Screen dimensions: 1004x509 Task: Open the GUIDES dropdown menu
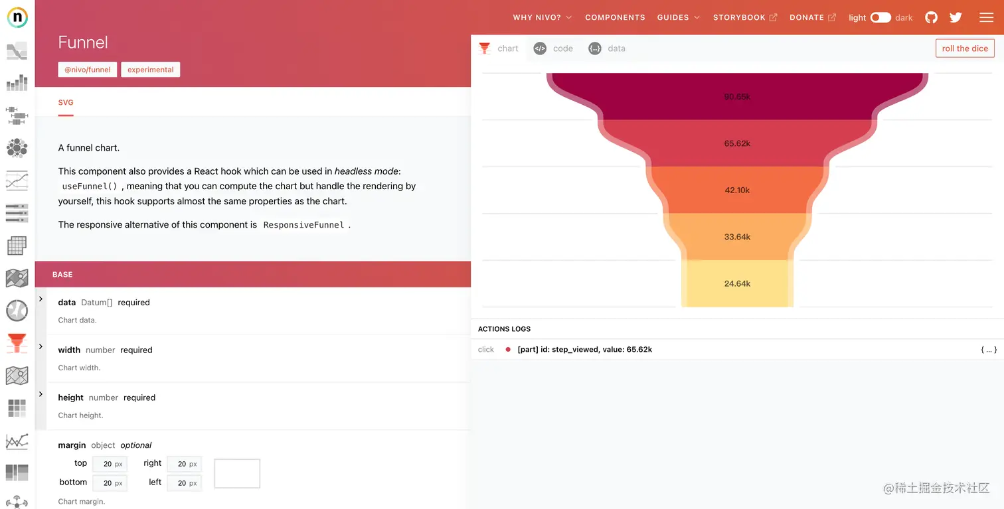tap(679, 18)
